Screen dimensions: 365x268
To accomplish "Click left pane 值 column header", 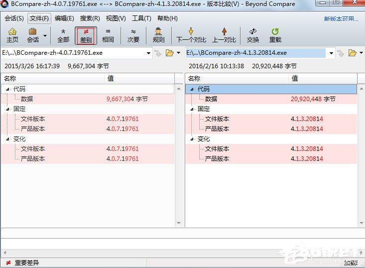I will tap(139, 79).
